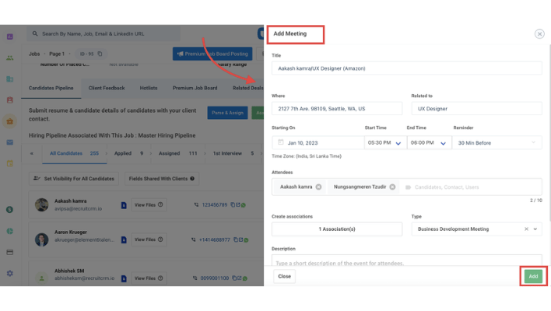This screenshot has width=551, height=311.
Task: Remove Nungsangmeren Tzudir from attendees
Action: pos(392,187)
